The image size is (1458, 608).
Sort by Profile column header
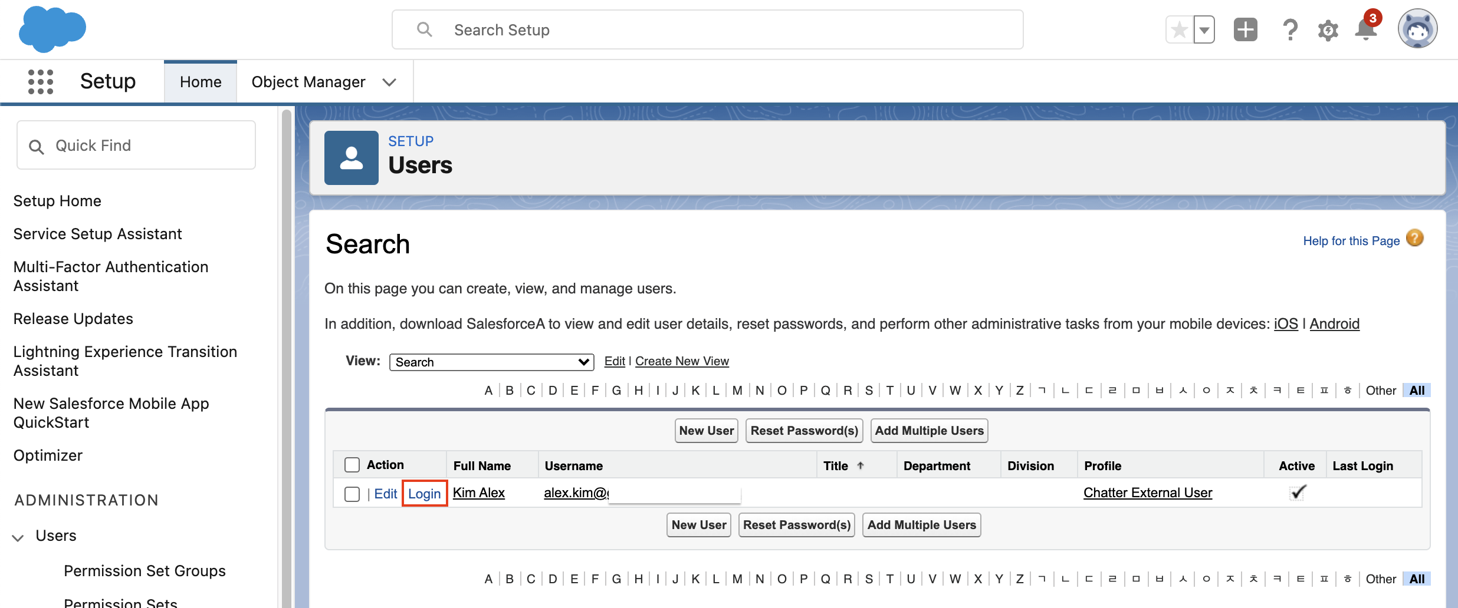(x=1102, y=466)
